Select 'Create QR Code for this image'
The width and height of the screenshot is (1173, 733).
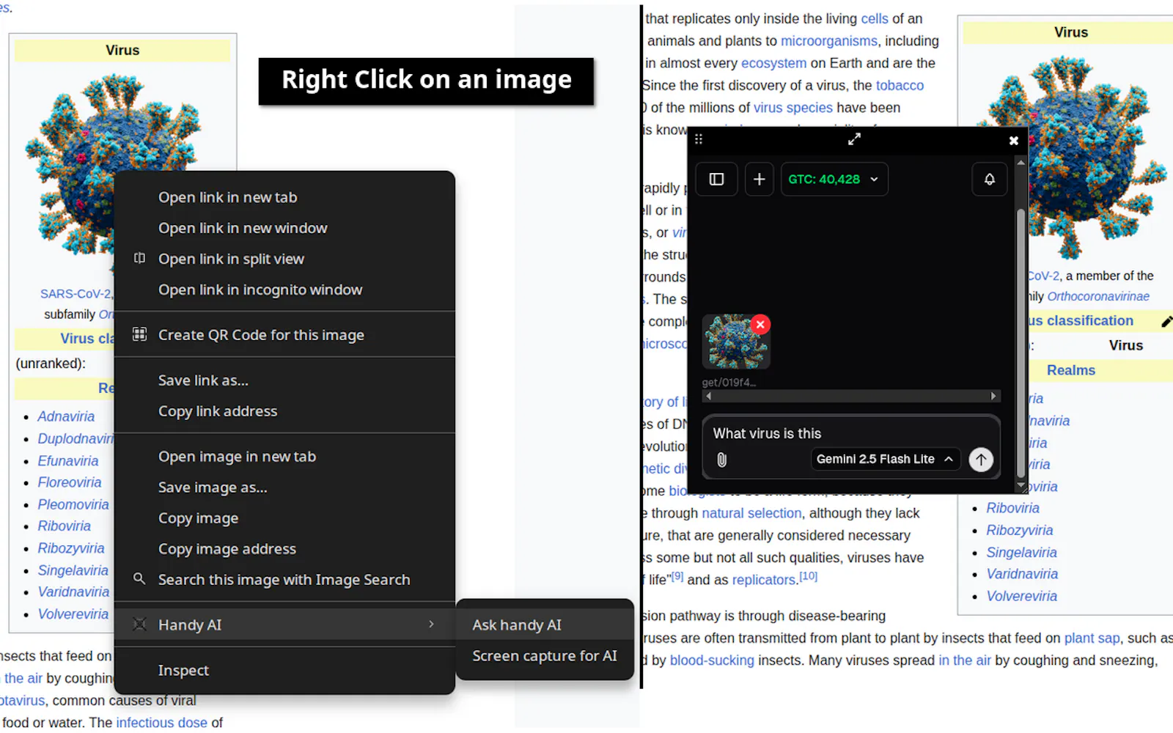tap(284, 335)
